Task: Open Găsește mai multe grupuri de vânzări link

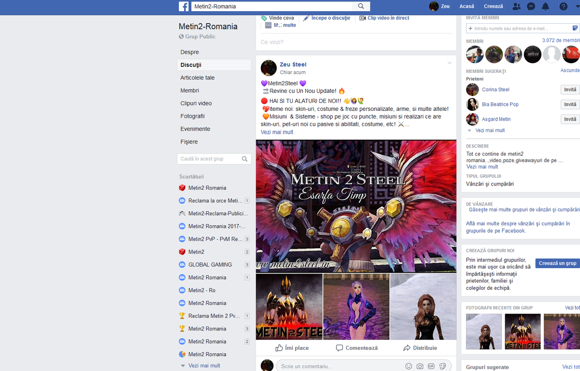Action: pos(524,210)
